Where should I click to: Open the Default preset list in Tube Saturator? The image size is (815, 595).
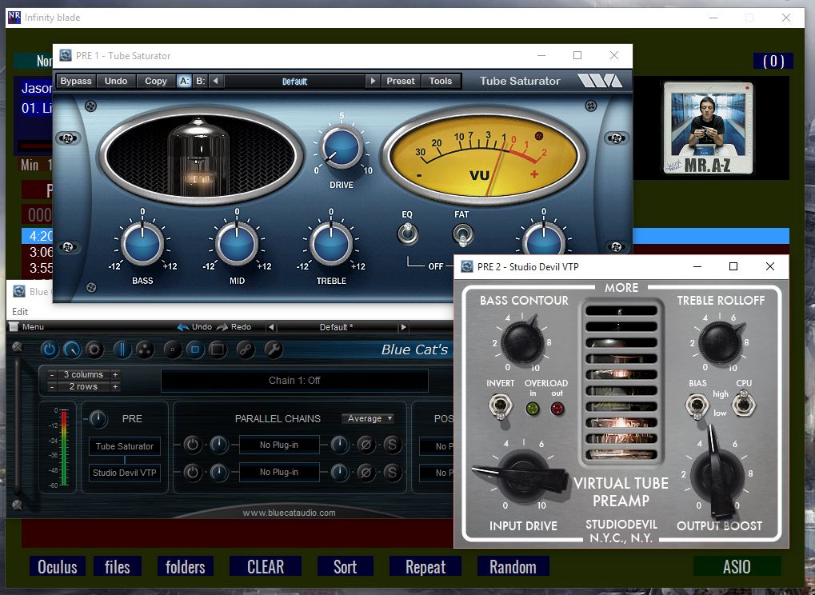click(294, 81)
